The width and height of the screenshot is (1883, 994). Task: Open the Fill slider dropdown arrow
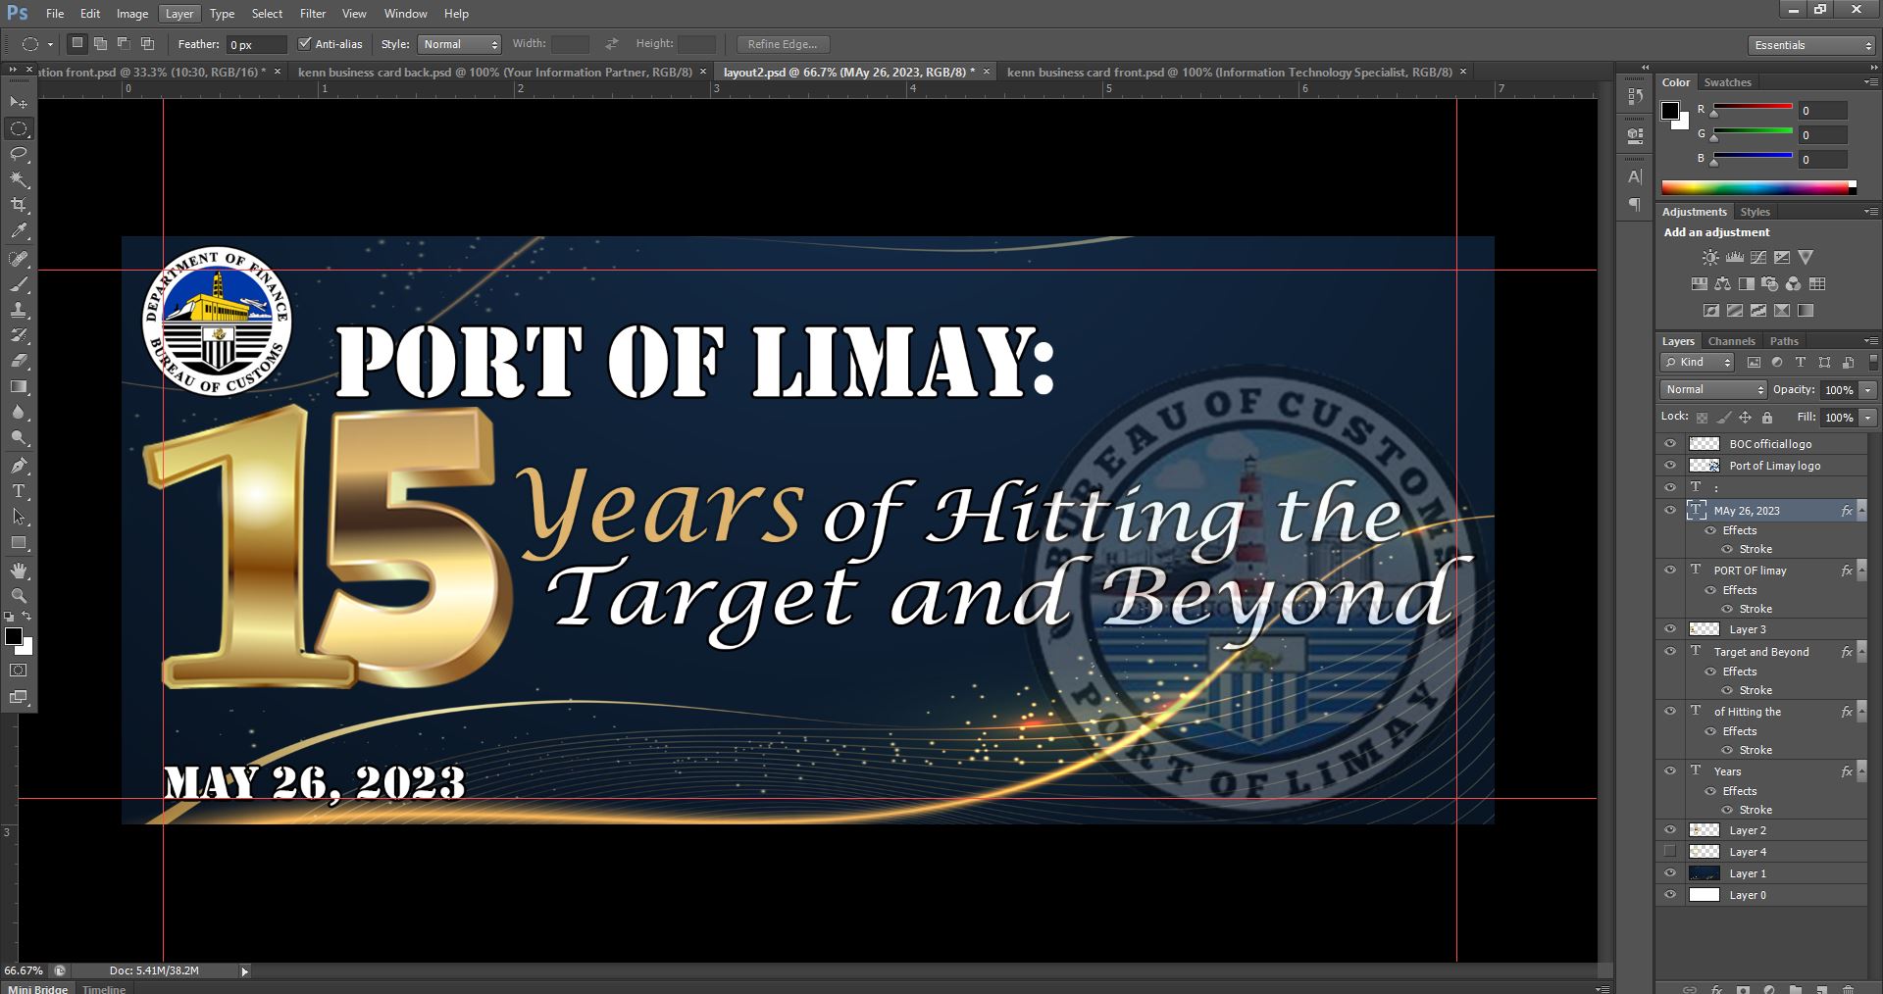coord(1868,418)
